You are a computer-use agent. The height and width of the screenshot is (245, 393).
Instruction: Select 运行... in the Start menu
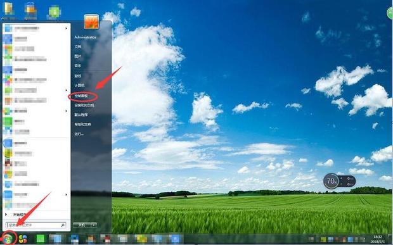tap(79, 134)
